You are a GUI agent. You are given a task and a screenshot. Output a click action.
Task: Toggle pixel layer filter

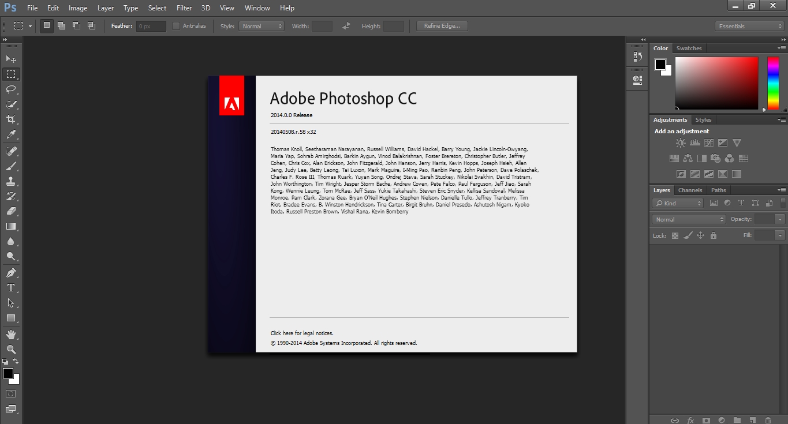click(x=714, y=203)
